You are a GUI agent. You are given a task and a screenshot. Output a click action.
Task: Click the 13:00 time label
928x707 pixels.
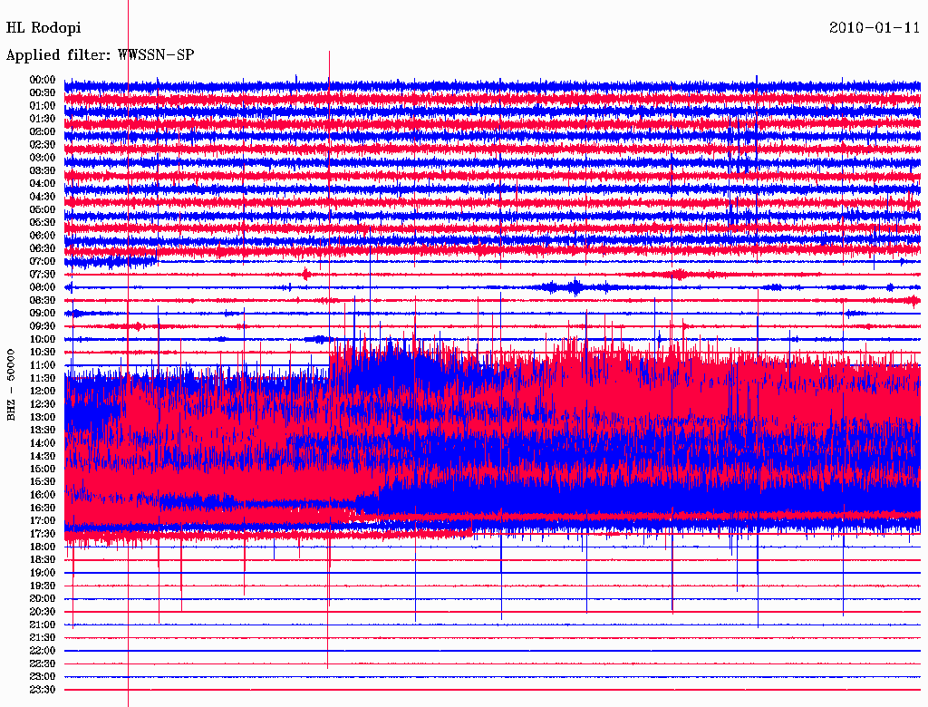tap(43, 417)
